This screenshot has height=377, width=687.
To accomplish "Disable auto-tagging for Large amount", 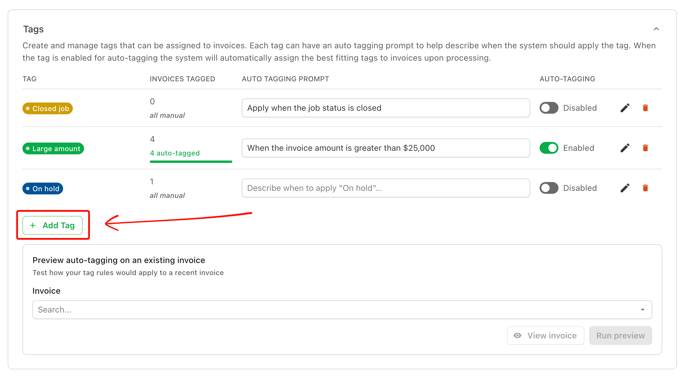I will point(549,148).
